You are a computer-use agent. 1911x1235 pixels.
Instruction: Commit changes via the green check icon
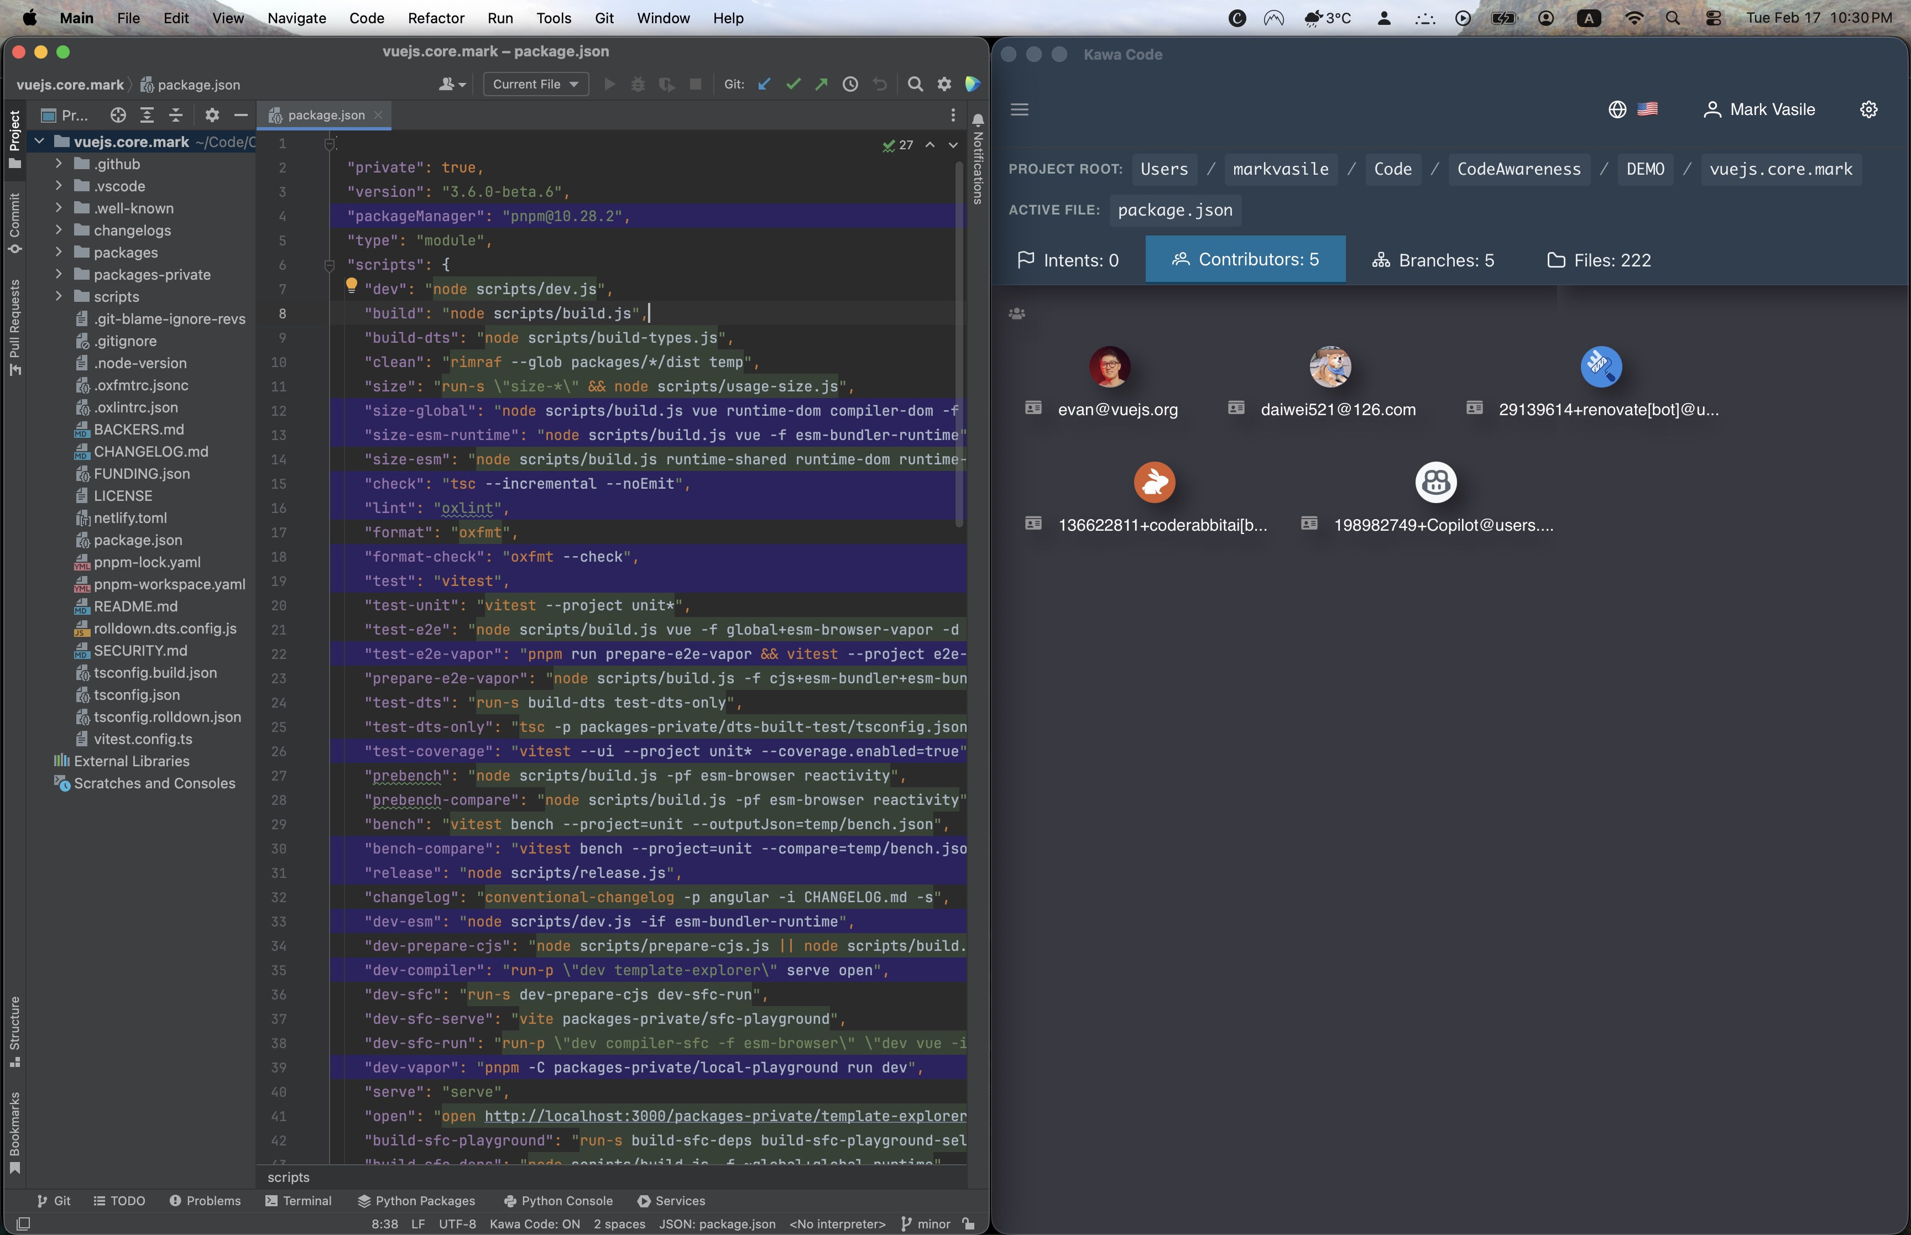click(x=792, y=84)
